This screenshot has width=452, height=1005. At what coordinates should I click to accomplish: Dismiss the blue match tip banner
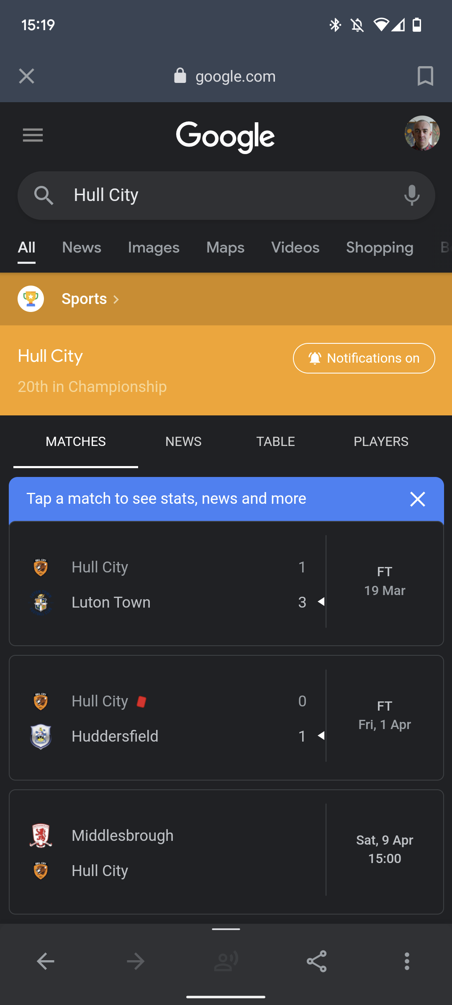[x=417, y=499]
